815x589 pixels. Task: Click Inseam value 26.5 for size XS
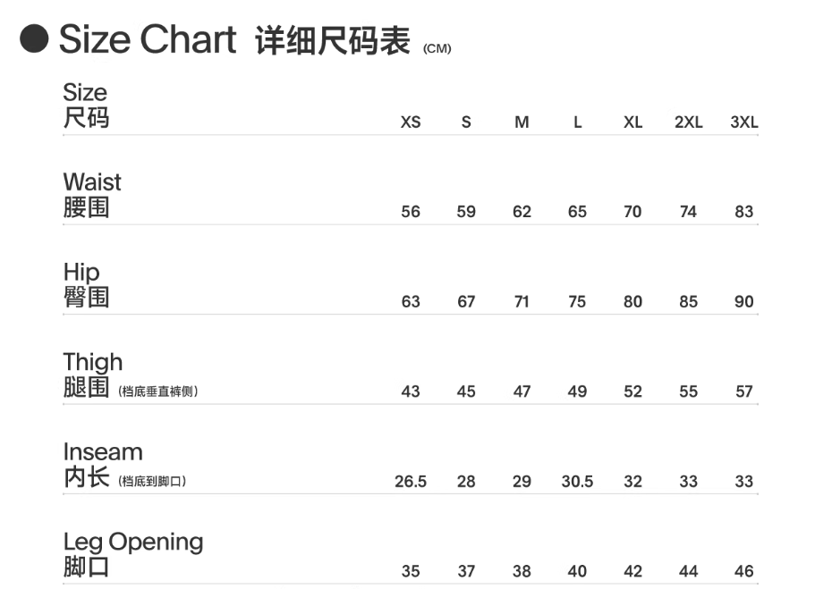411,482
